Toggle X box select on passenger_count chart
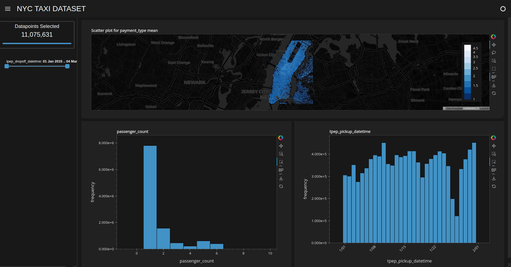This screenshot has width=511, height=267. pos(281,162)
